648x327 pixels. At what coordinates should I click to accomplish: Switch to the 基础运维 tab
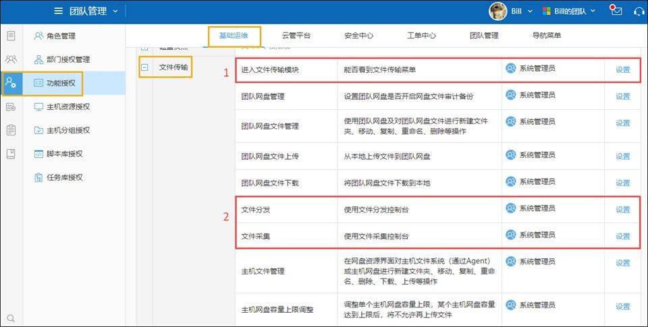[x=234, y=36]
